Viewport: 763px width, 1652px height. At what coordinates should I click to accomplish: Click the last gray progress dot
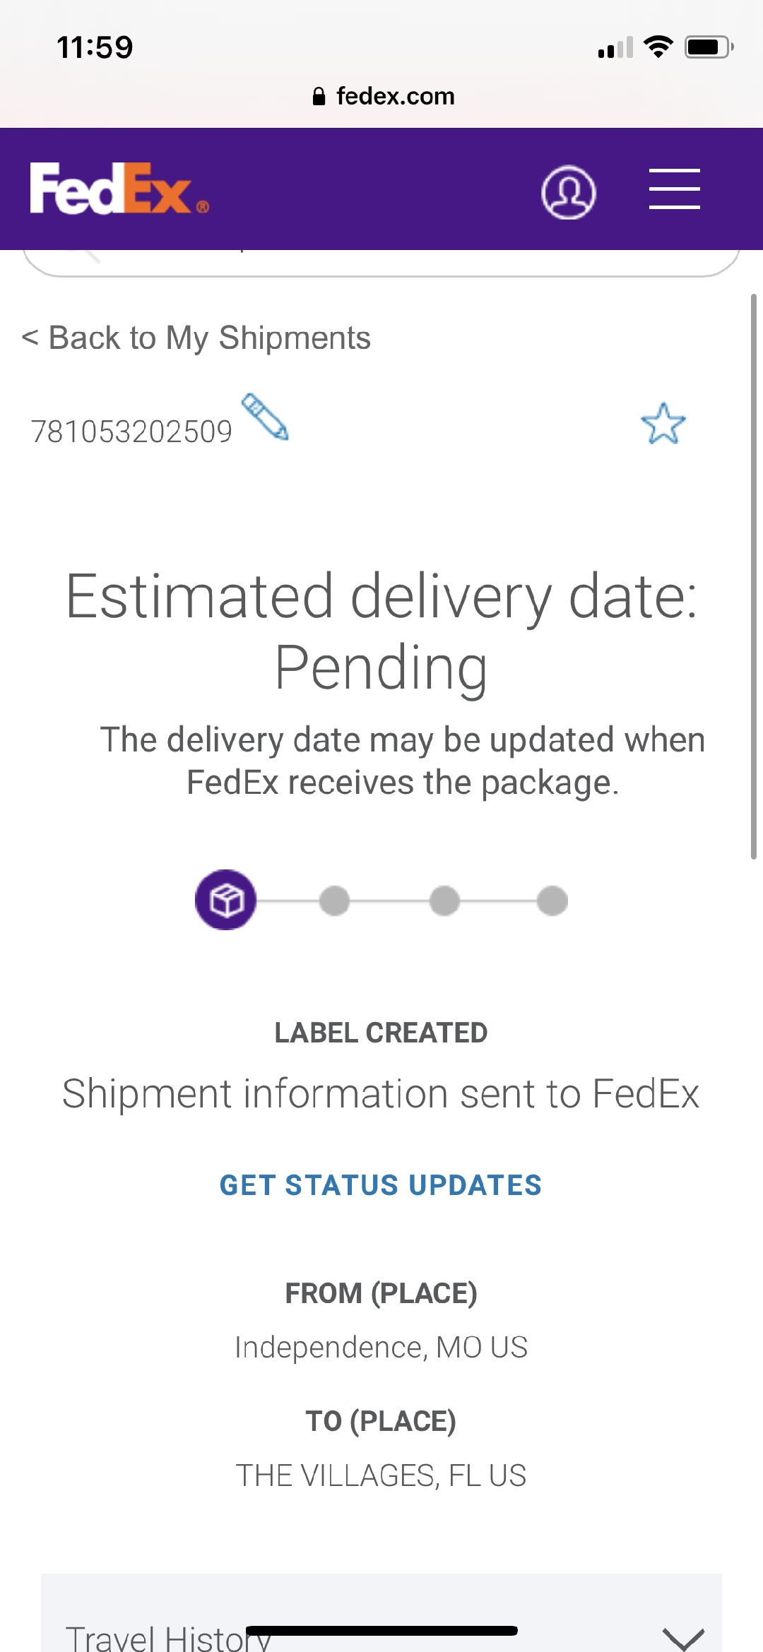(x=552, y=901)
